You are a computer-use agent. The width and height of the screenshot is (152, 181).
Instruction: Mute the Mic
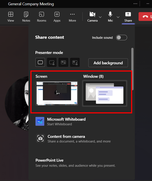[x=110, y=17]
